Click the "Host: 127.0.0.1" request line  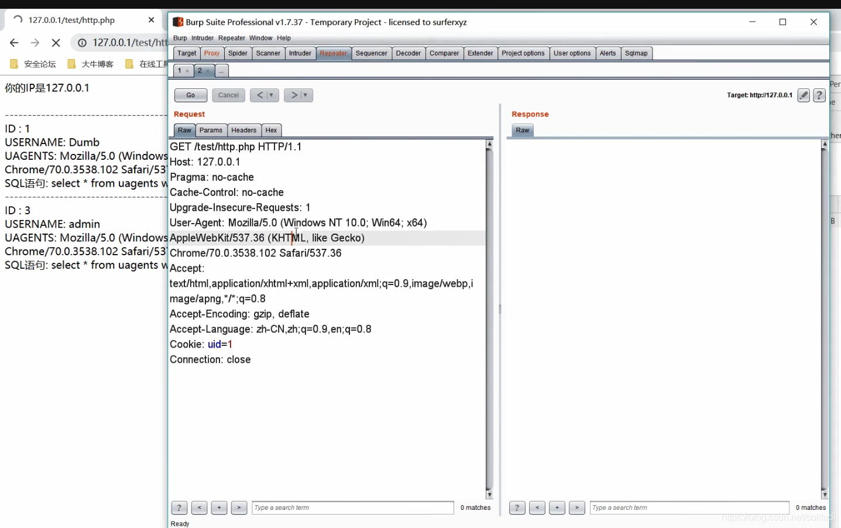[205, 162]
